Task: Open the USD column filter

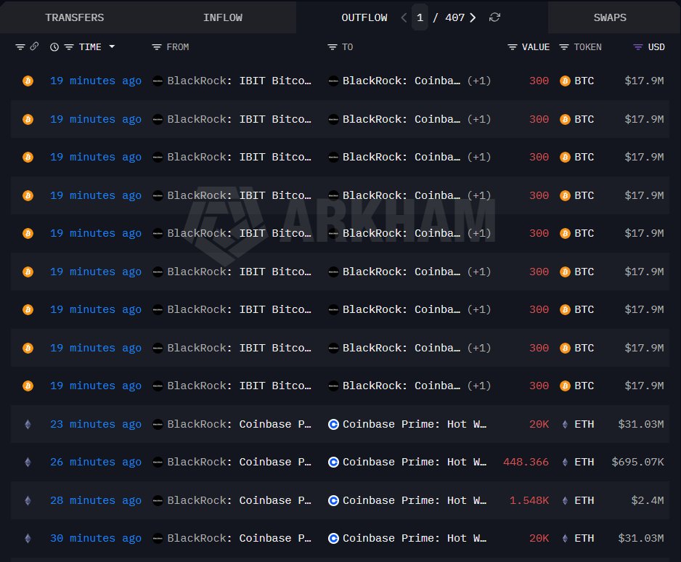Action: (638, 47)
